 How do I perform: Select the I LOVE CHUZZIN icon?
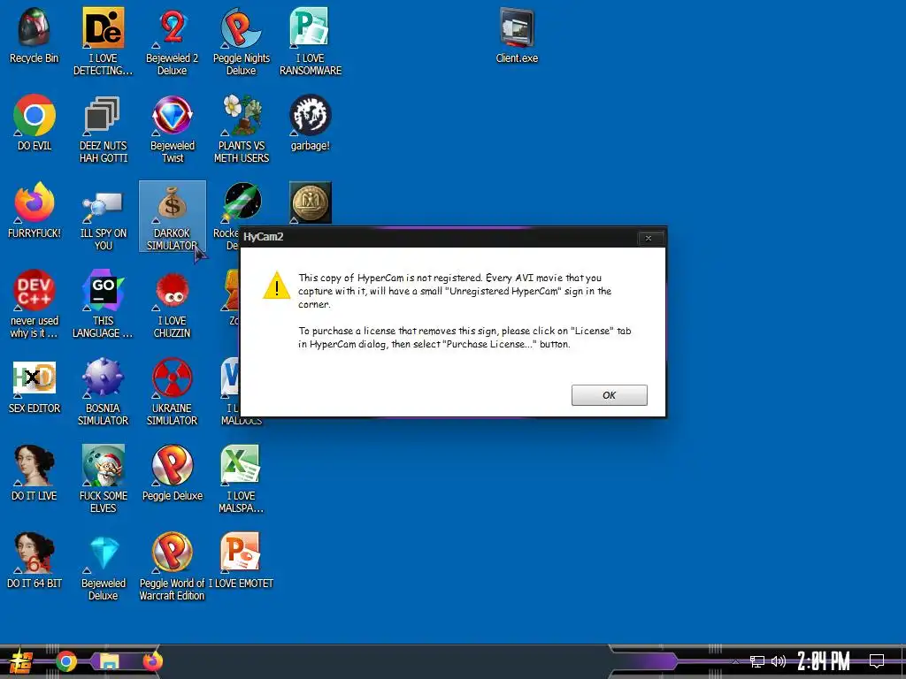click(173, 304)
